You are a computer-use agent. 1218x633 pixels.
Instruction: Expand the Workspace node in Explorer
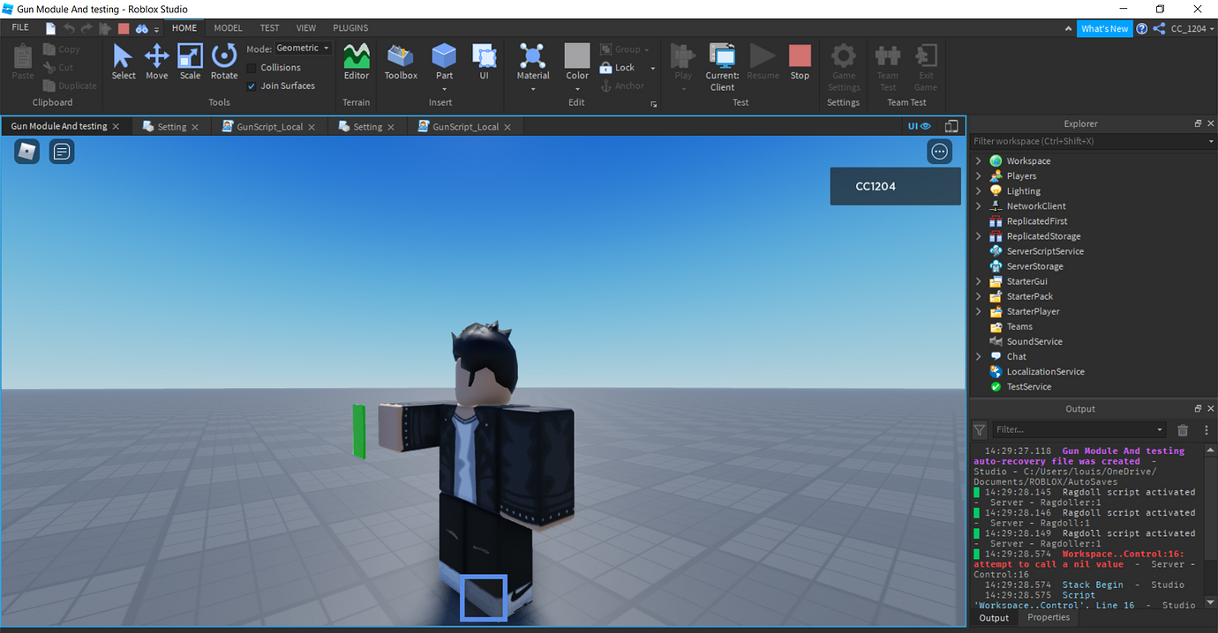[978, 160]
